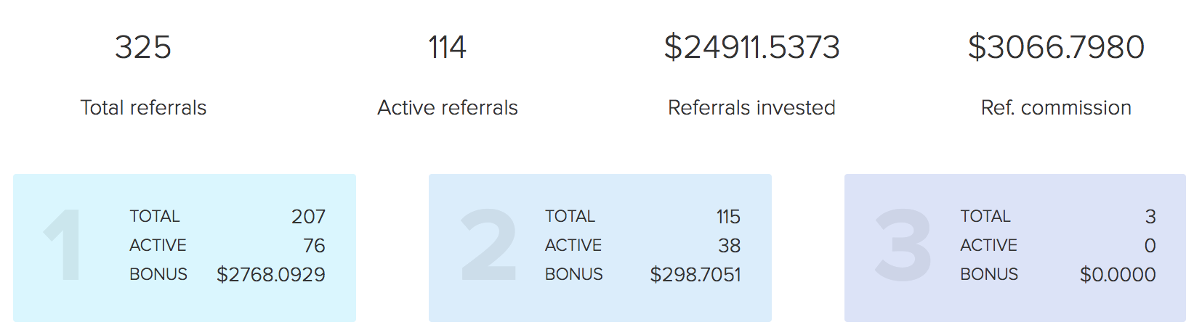This screenshot has width=1202, height=335.
Task: Click the large level 3 numeral icon
Action: click(x=903, y=245)
